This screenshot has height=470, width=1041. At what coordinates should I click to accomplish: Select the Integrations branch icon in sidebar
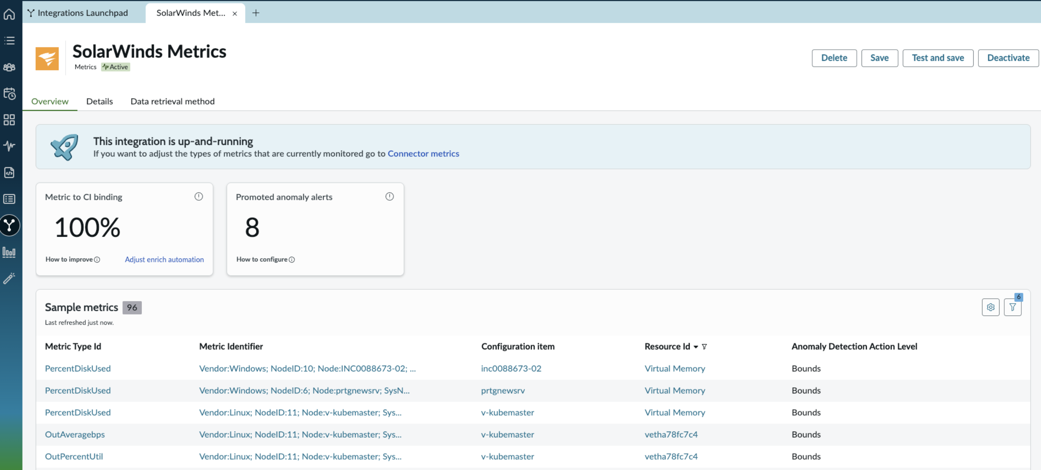pyautogui.click(x=9, y=225)
